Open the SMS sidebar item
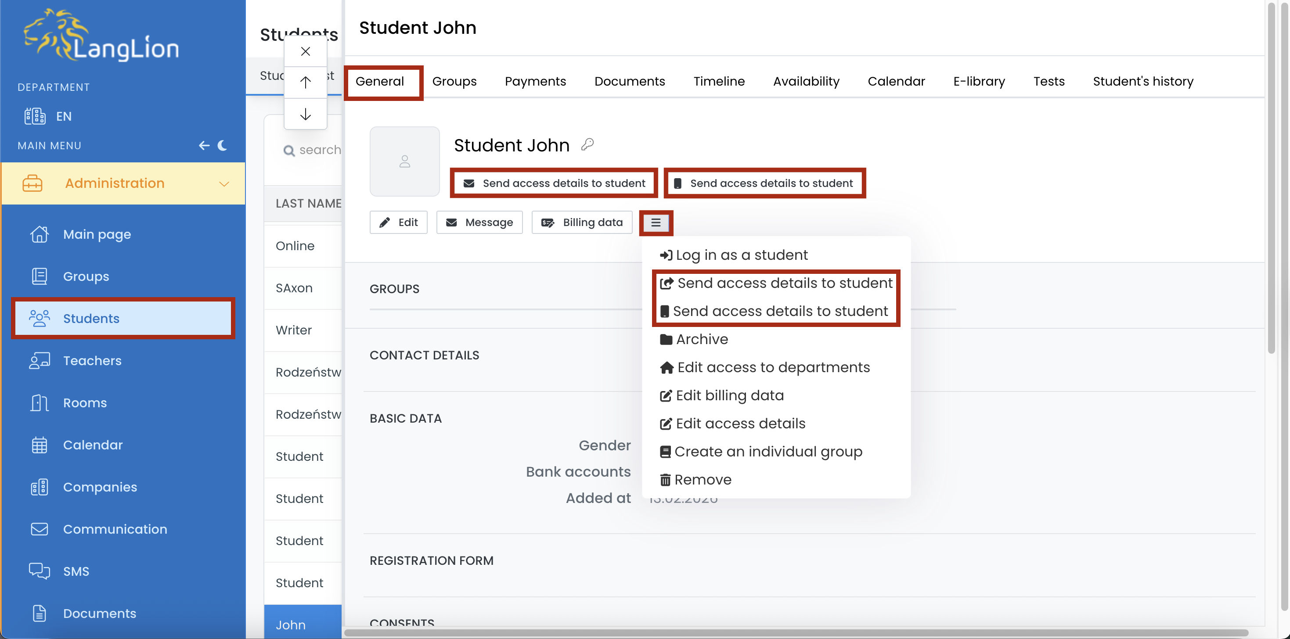 [x=76, y=571]
